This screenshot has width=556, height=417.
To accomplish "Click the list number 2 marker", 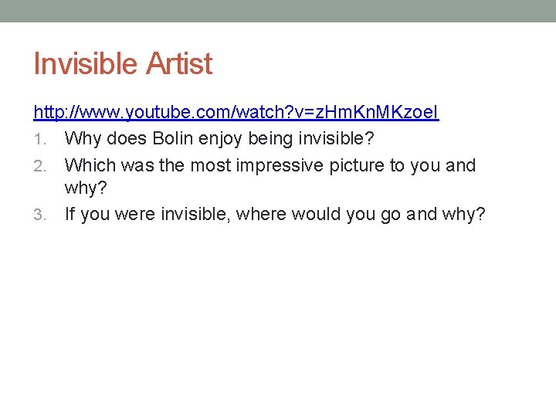I will [39, 166].
